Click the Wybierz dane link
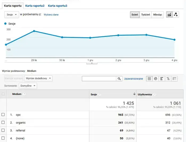The image size is (186, 142). pyautogui.click(x=51, y=15)
